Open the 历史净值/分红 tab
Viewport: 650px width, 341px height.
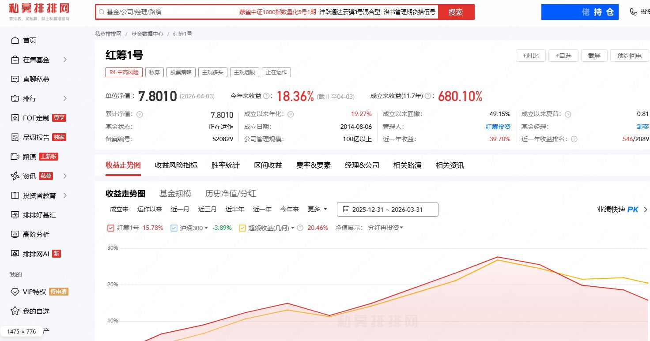click(231, 193)
